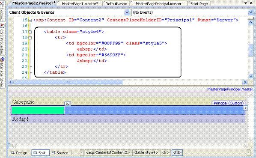Screen dimensions: 256x158
Task: Select the table.style4 tag in breadcrumb
Action: (146, 153)
